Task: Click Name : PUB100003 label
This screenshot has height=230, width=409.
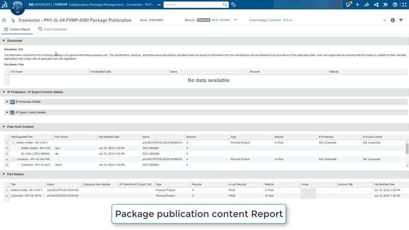Action: click(x=151, y=20)
